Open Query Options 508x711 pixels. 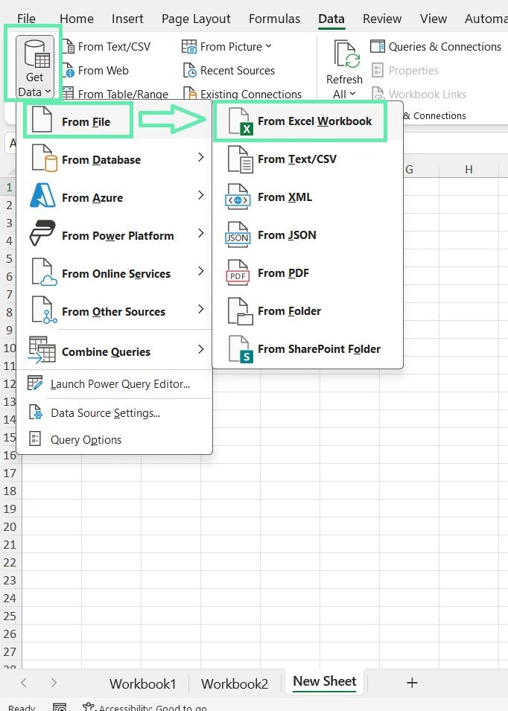point(114,439)
